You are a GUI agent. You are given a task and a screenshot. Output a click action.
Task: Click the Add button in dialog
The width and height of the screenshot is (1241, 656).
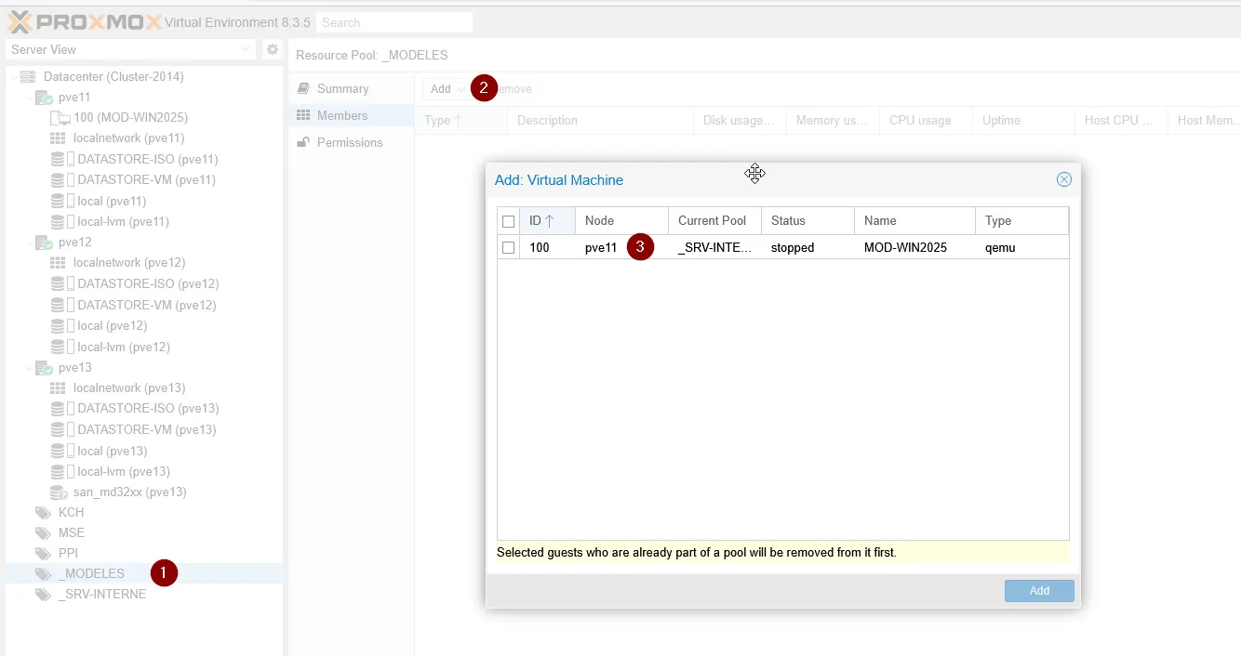pos(1039,591)
